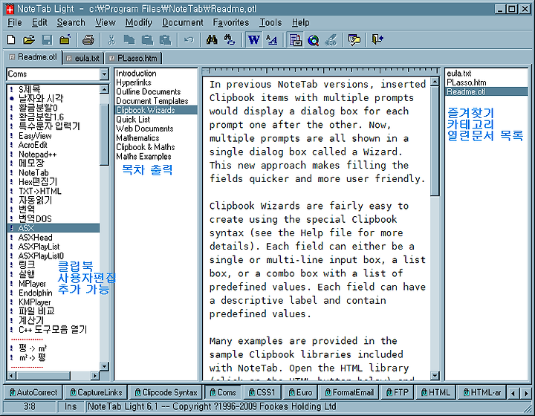Screen dimensions: 535x416
Task: Click the clipbook horizontal scroll right arrow
Action: click(95, 375)
